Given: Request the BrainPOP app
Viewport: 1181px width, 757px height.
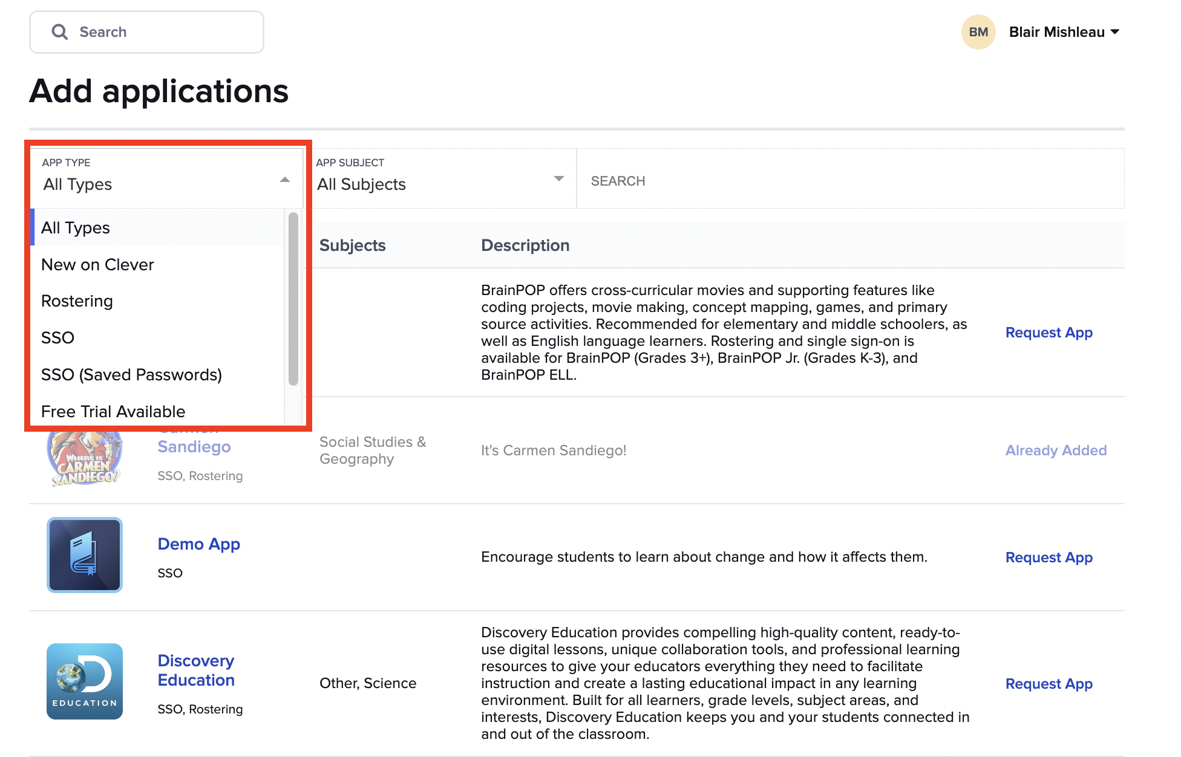Looking at the screenshot, I should click(x=1049, y=332).
